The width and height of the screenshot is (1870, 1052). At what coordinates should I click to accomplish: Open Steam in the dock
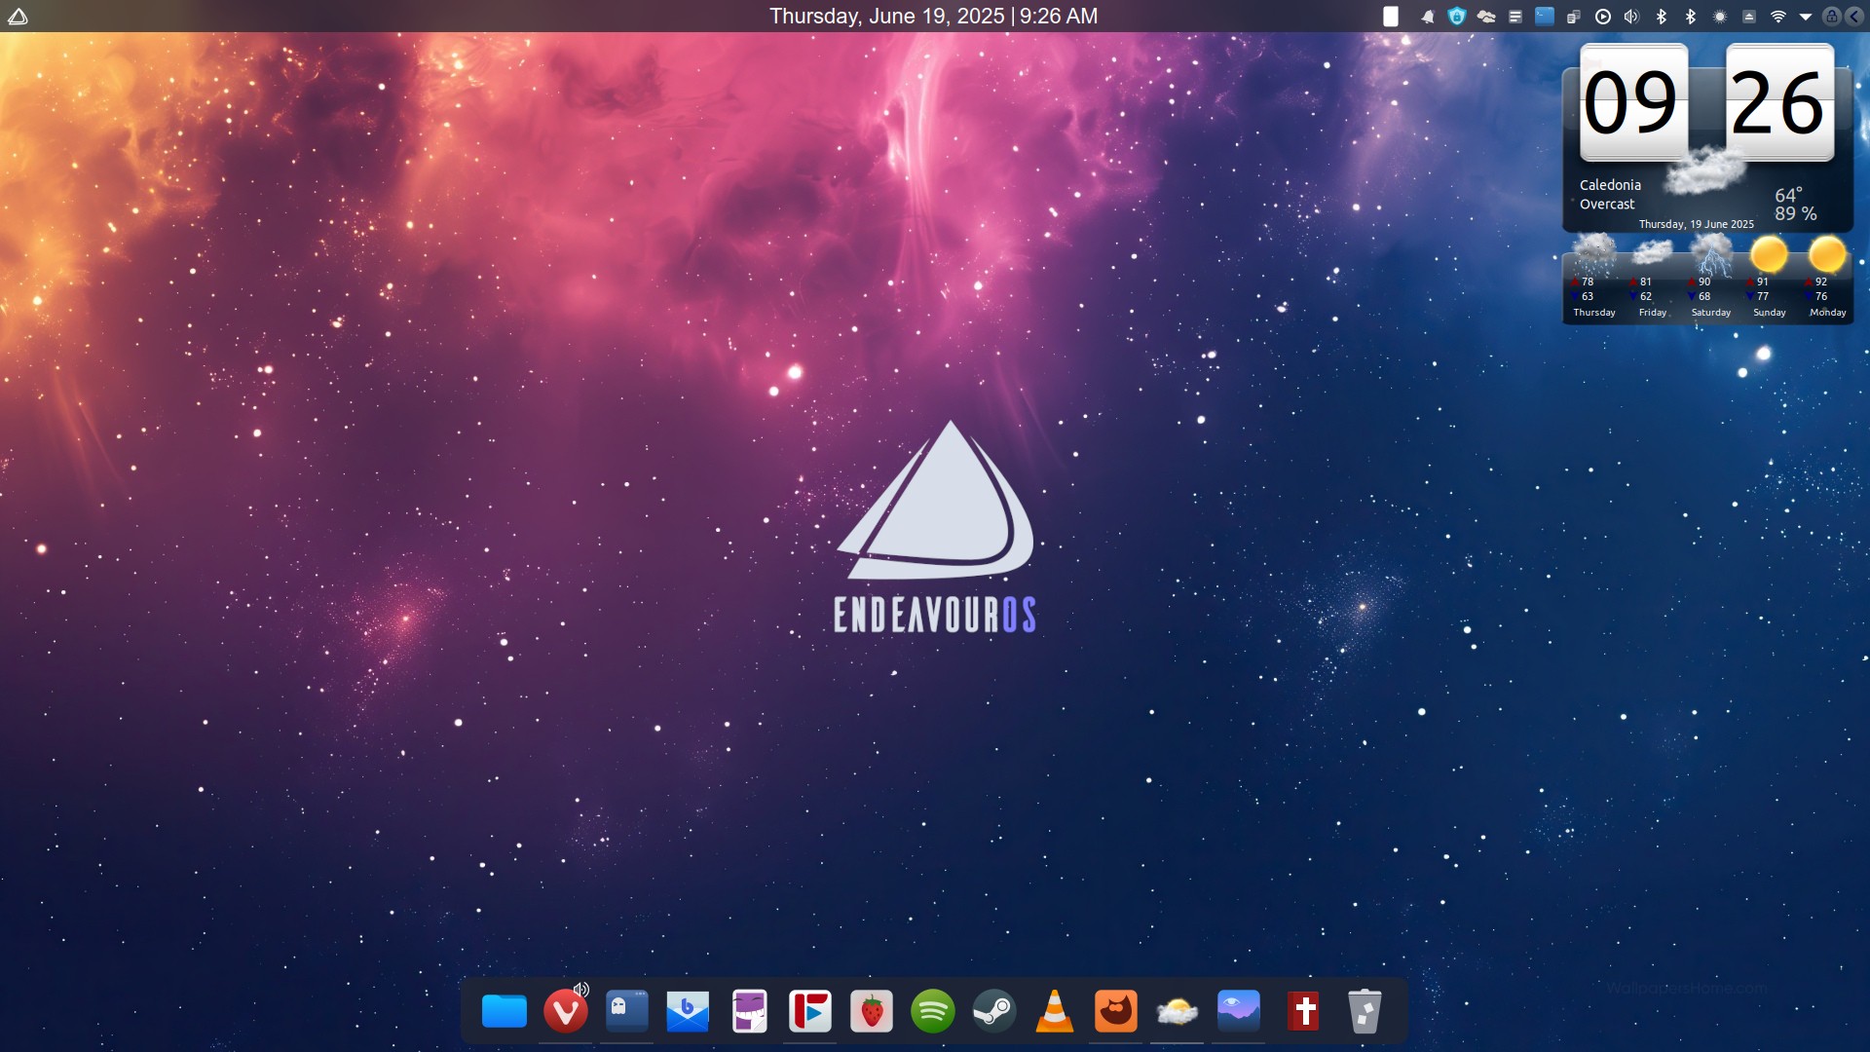[x=993, y=1012]
